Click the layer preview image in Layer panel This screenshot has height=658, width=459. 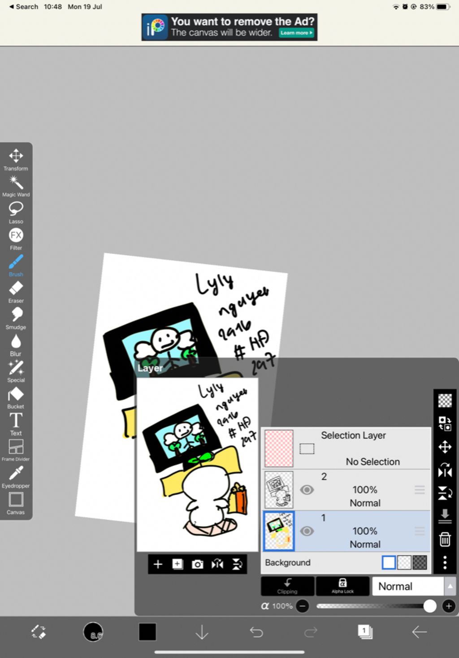197,464
